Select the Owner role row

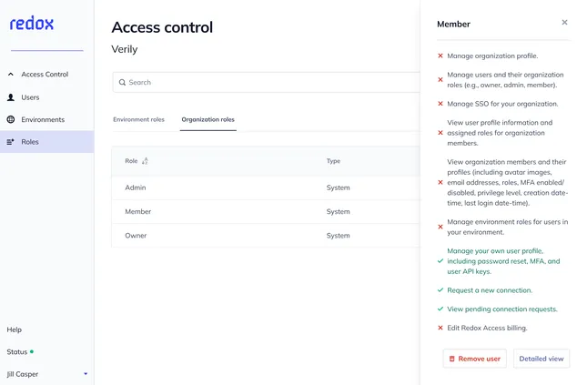pyautogui.click(x=266, y=236)
